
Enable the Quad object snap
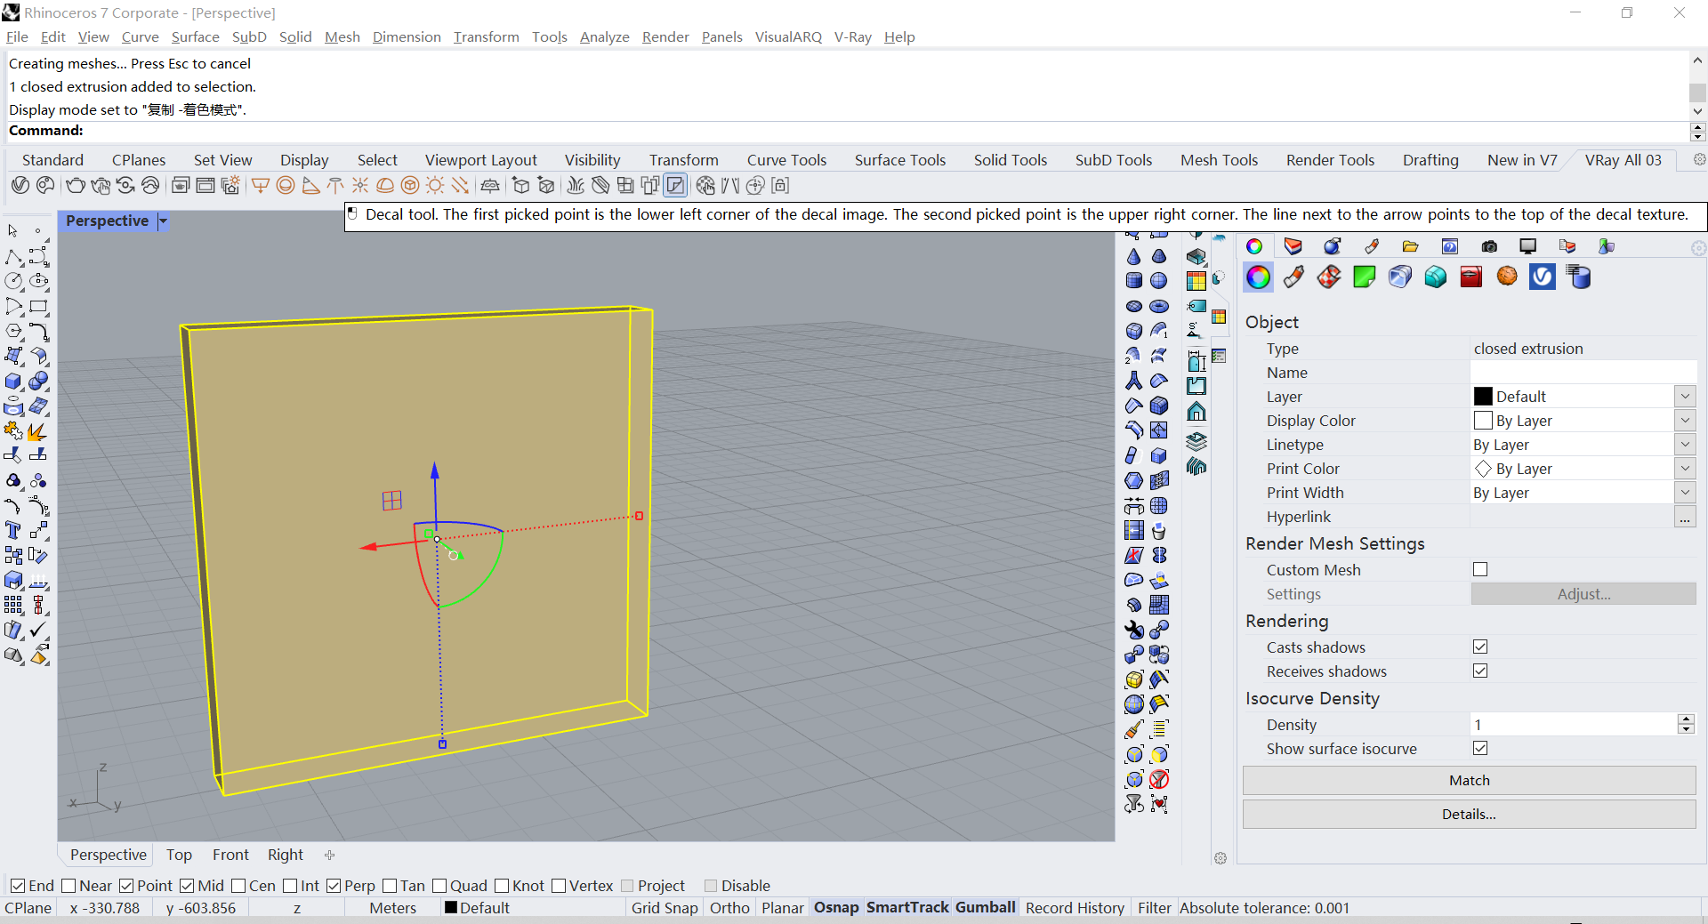coord(439,886)
